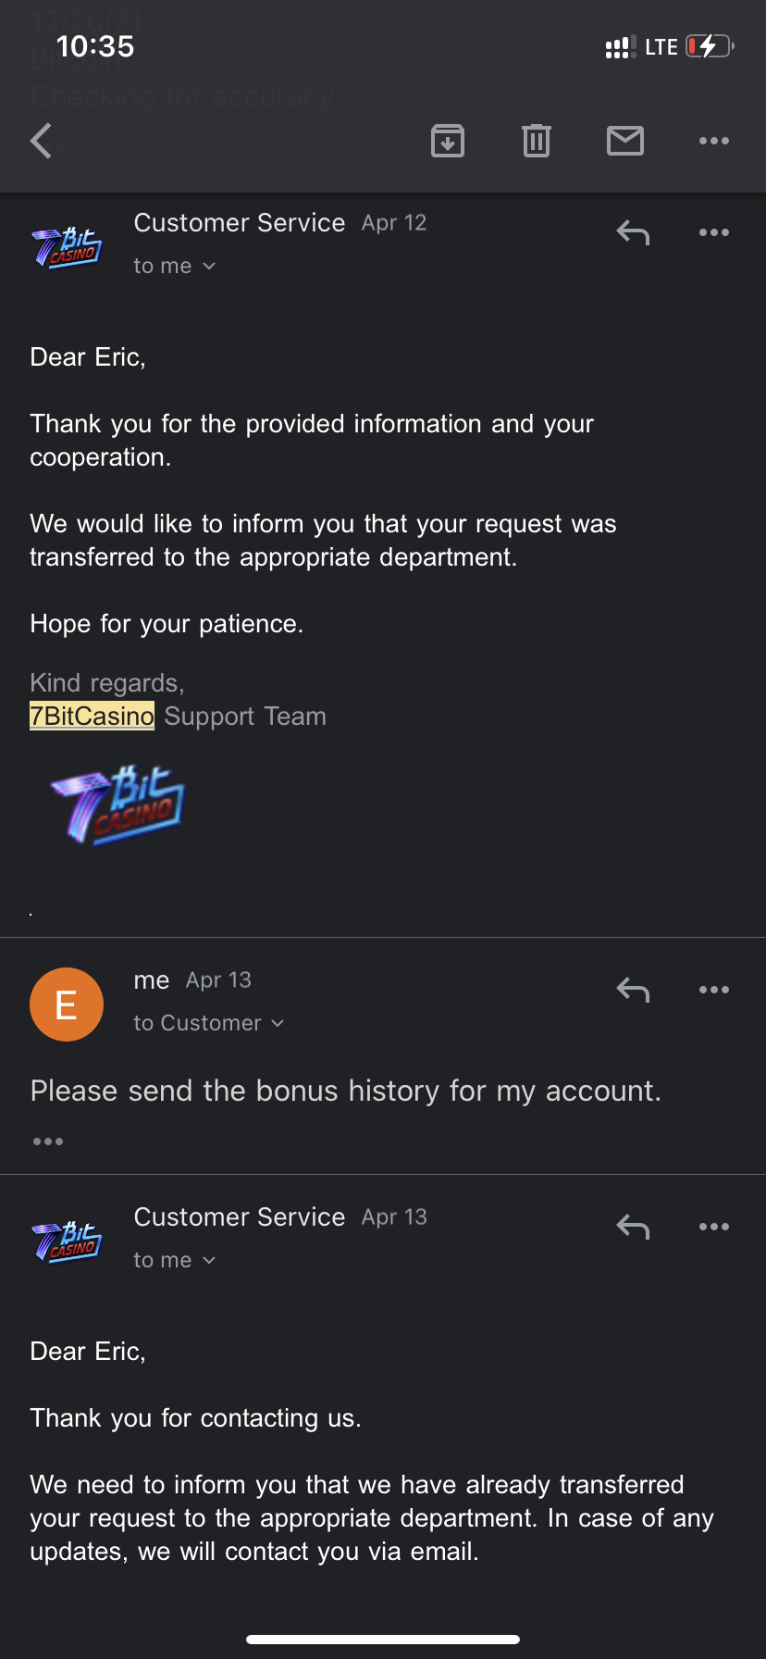The height and width of the screenshot is (1659, 766).
Task: Tap the first Customer Service sender avatar
Action: [67, 247]
